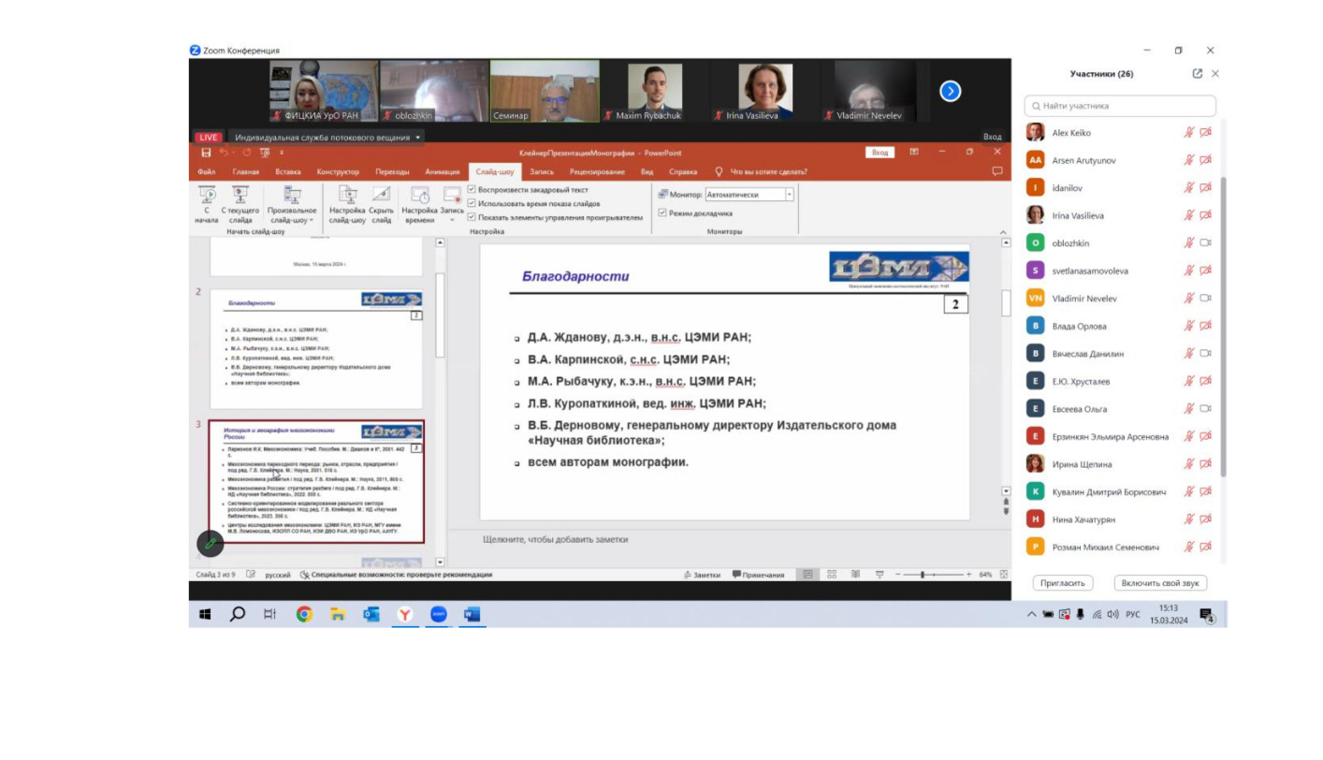Toggle video icon for Arsen Arutyunov

coord(1206,160)
